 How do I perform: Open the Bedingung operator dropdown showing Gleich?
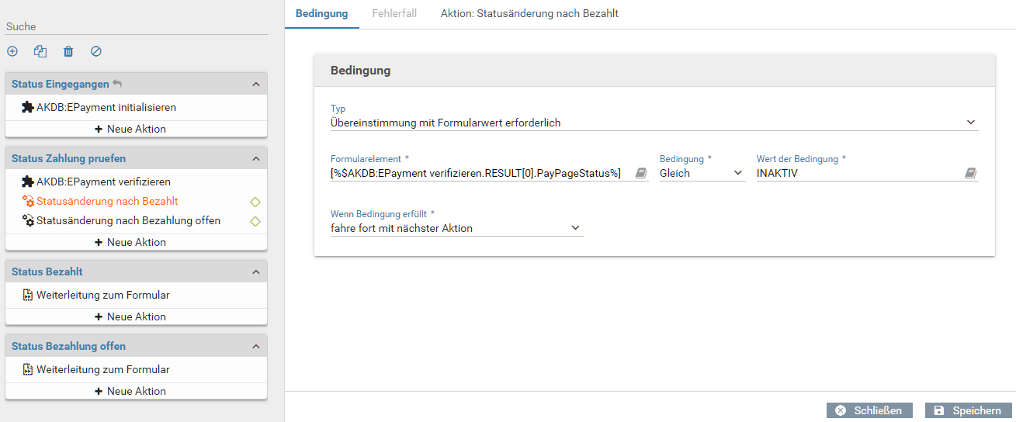[702, 174]
